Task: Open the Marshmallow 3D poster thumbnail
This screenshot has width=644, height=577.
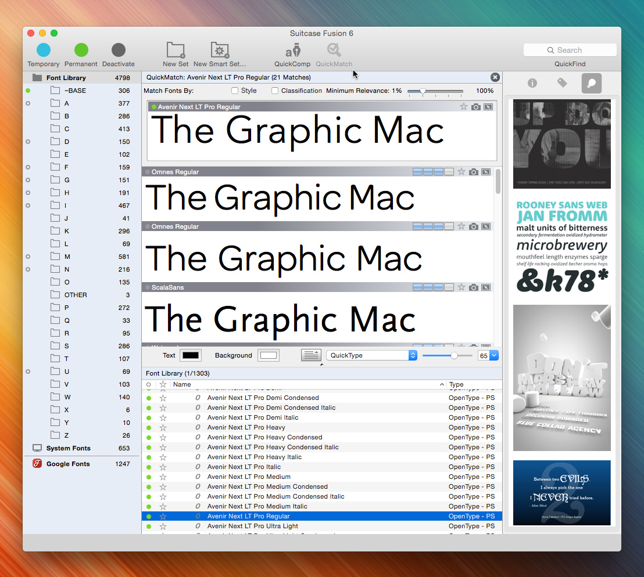Action: pos(562,378)
